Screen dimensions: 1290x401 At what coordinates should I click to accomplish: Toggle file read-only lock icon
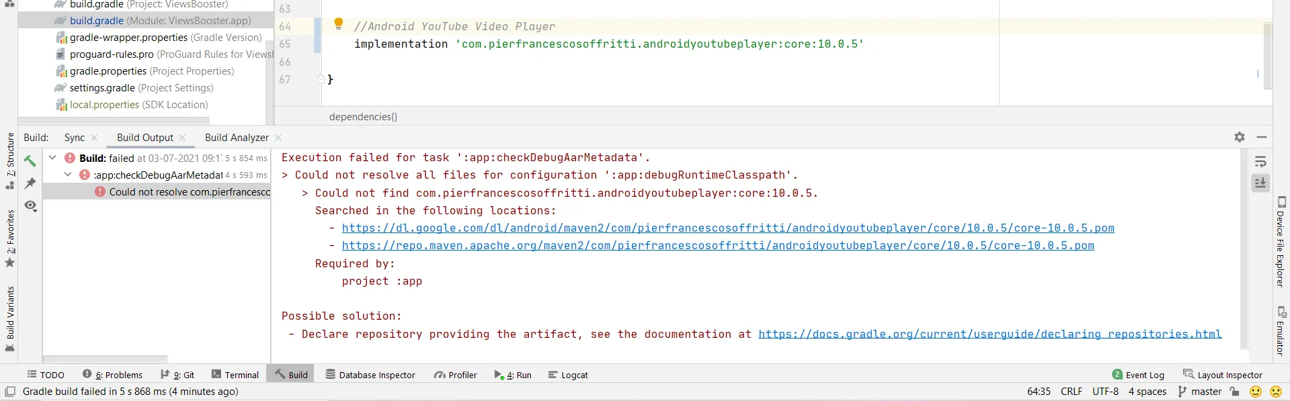click(x=1234, y=391)
